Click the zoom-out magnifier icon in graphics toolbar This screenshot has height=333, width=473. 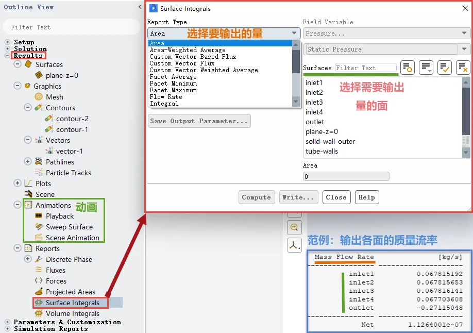pos(294,227)
